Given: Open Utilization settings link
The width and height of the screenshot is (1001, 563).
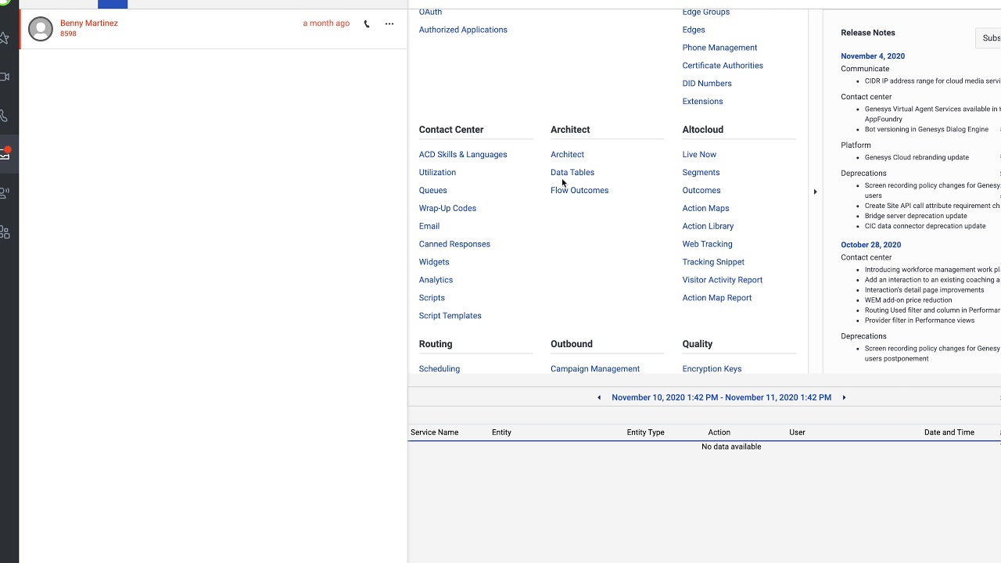Looking at the screenshot, I should pyautogui.click(x=437, y=173).
